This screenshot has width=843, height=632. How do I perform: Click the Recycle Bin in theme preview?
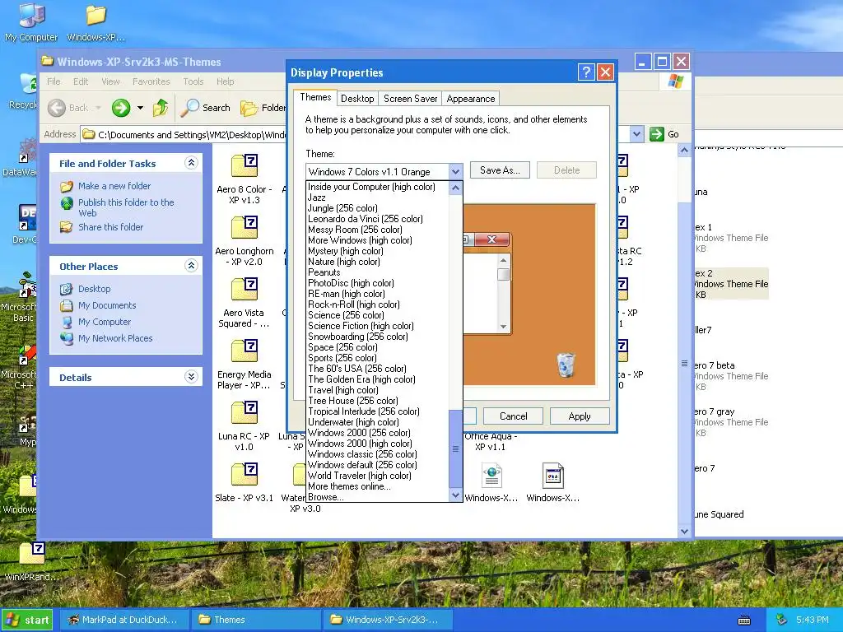click(x=565, y=365)
